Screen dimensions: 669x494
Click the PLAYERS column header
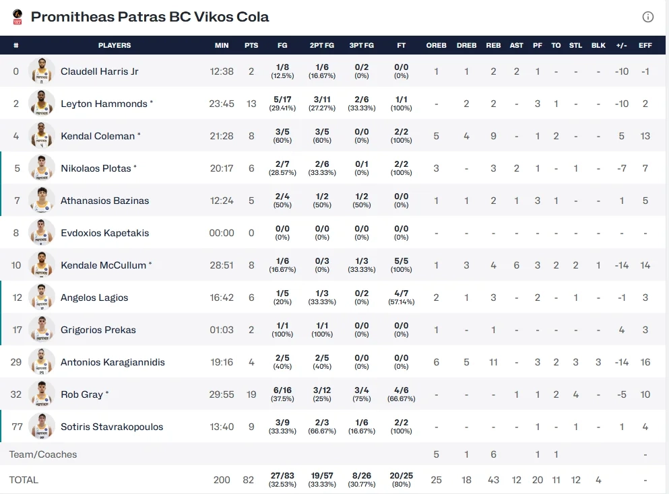[115, 46]
